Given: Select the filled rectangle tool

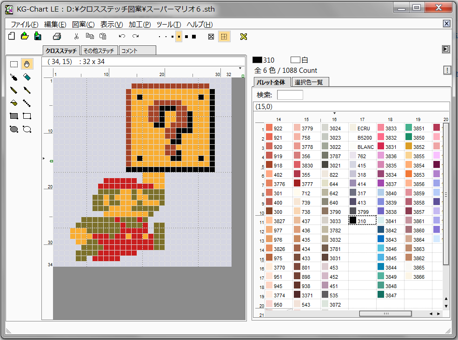Looking at the screenshot, I should coord(14,116).
